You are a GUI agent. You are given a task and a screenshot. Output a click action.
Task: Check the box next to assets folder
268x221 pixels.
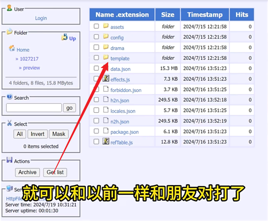96,27
